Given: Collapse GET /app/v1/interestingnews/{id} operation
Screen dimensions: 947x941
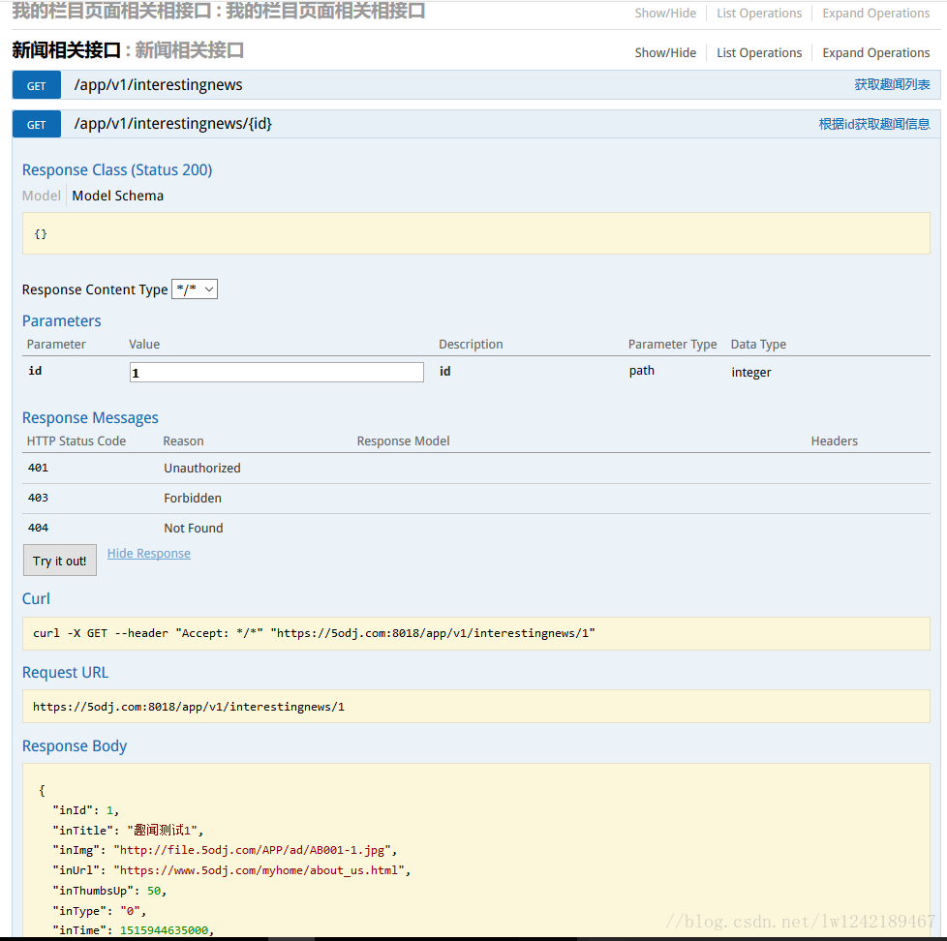Looking at the screenshot, I should pyautogui.click(x=172, y=124).
